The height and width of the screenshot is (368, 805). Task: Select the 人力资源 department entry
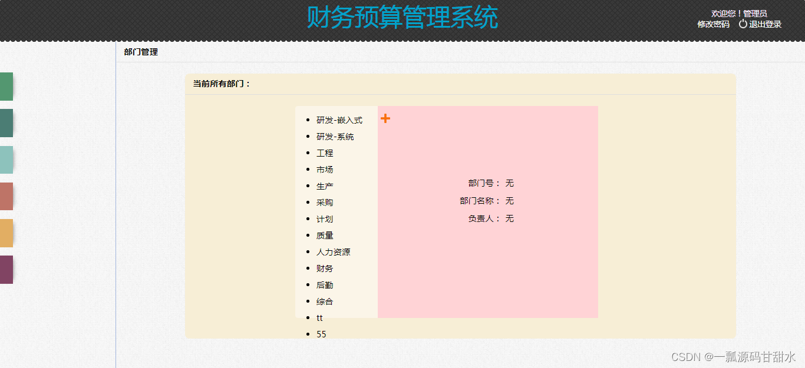pyautogui.click(x=333, y=251)
